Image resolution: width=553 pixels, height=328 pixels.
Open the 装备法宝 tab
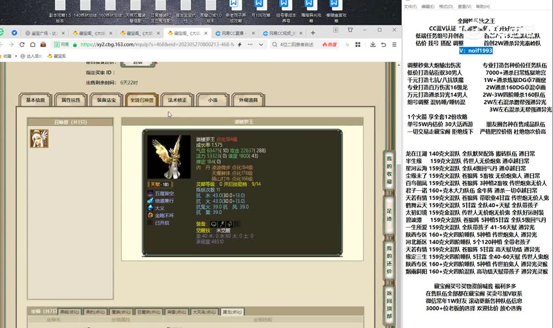click(x=106, y=100)
